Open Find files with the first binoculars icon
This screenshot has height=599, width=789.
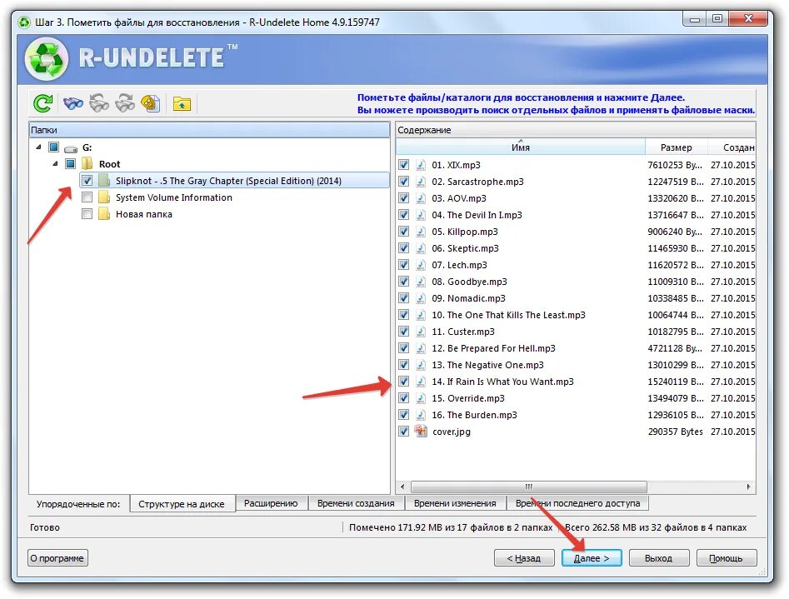[x=73, y=103]
